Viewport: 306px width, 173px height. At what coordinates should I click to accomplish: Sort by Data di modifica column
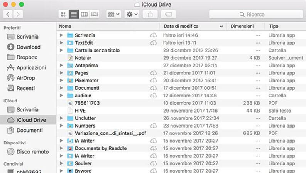click(x=181, y=26)
